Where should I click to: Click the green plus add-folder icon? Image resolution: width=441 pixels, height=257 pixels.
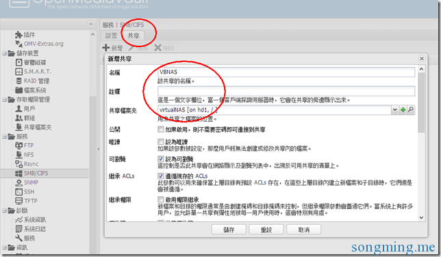403,110
